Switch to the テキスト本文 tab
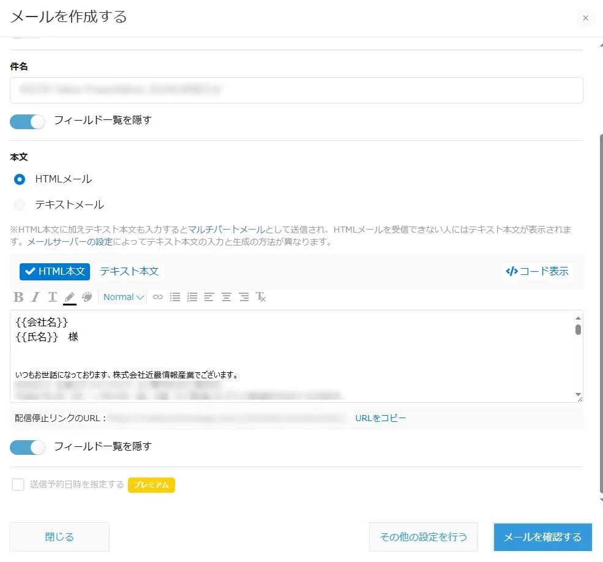The width and height of the screenshot is (603, 562). (129, 271)
